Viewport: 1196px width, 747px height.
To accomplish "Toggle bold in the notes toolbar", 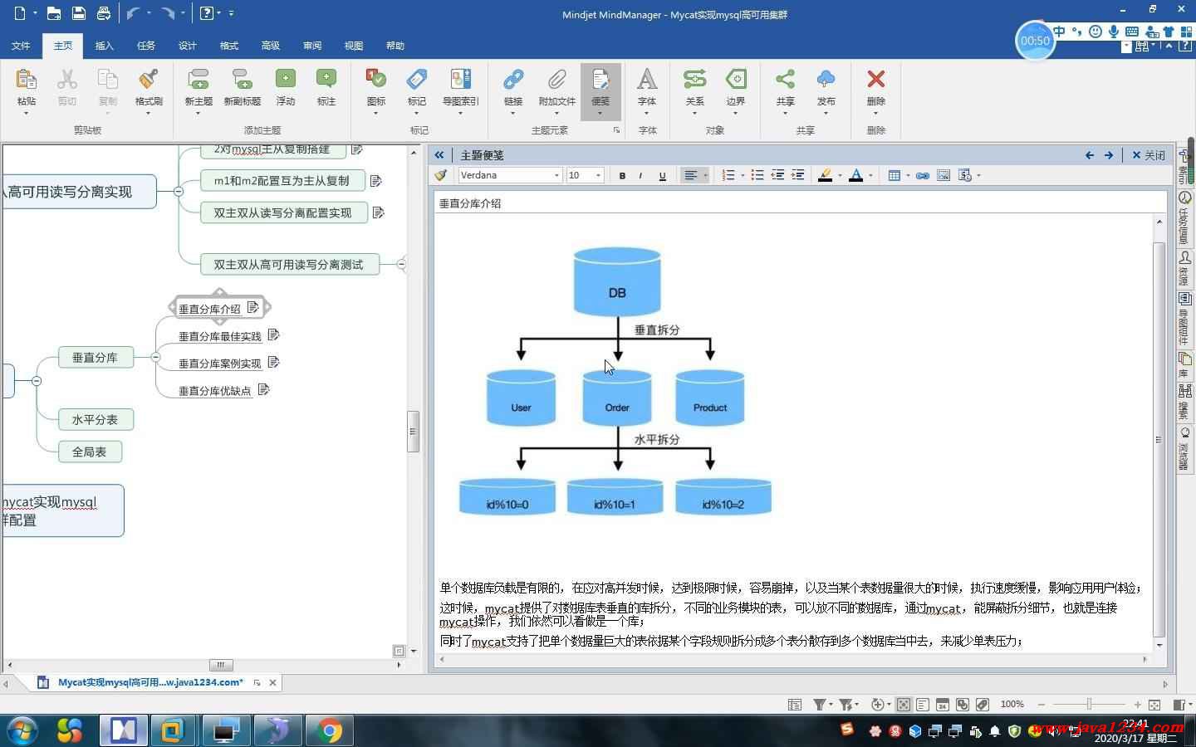I will pos(622,175).
